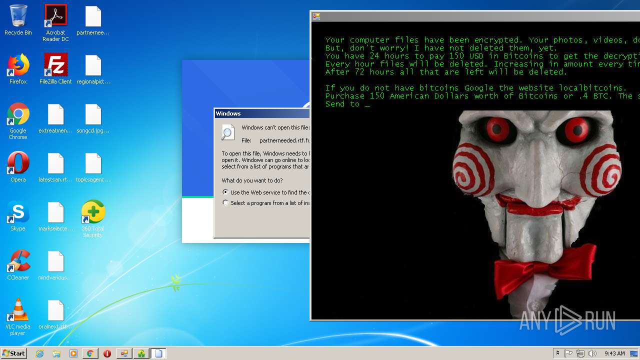Show hidden system tray icons
The width and height of the screenshot is (640, 360).
558,353
